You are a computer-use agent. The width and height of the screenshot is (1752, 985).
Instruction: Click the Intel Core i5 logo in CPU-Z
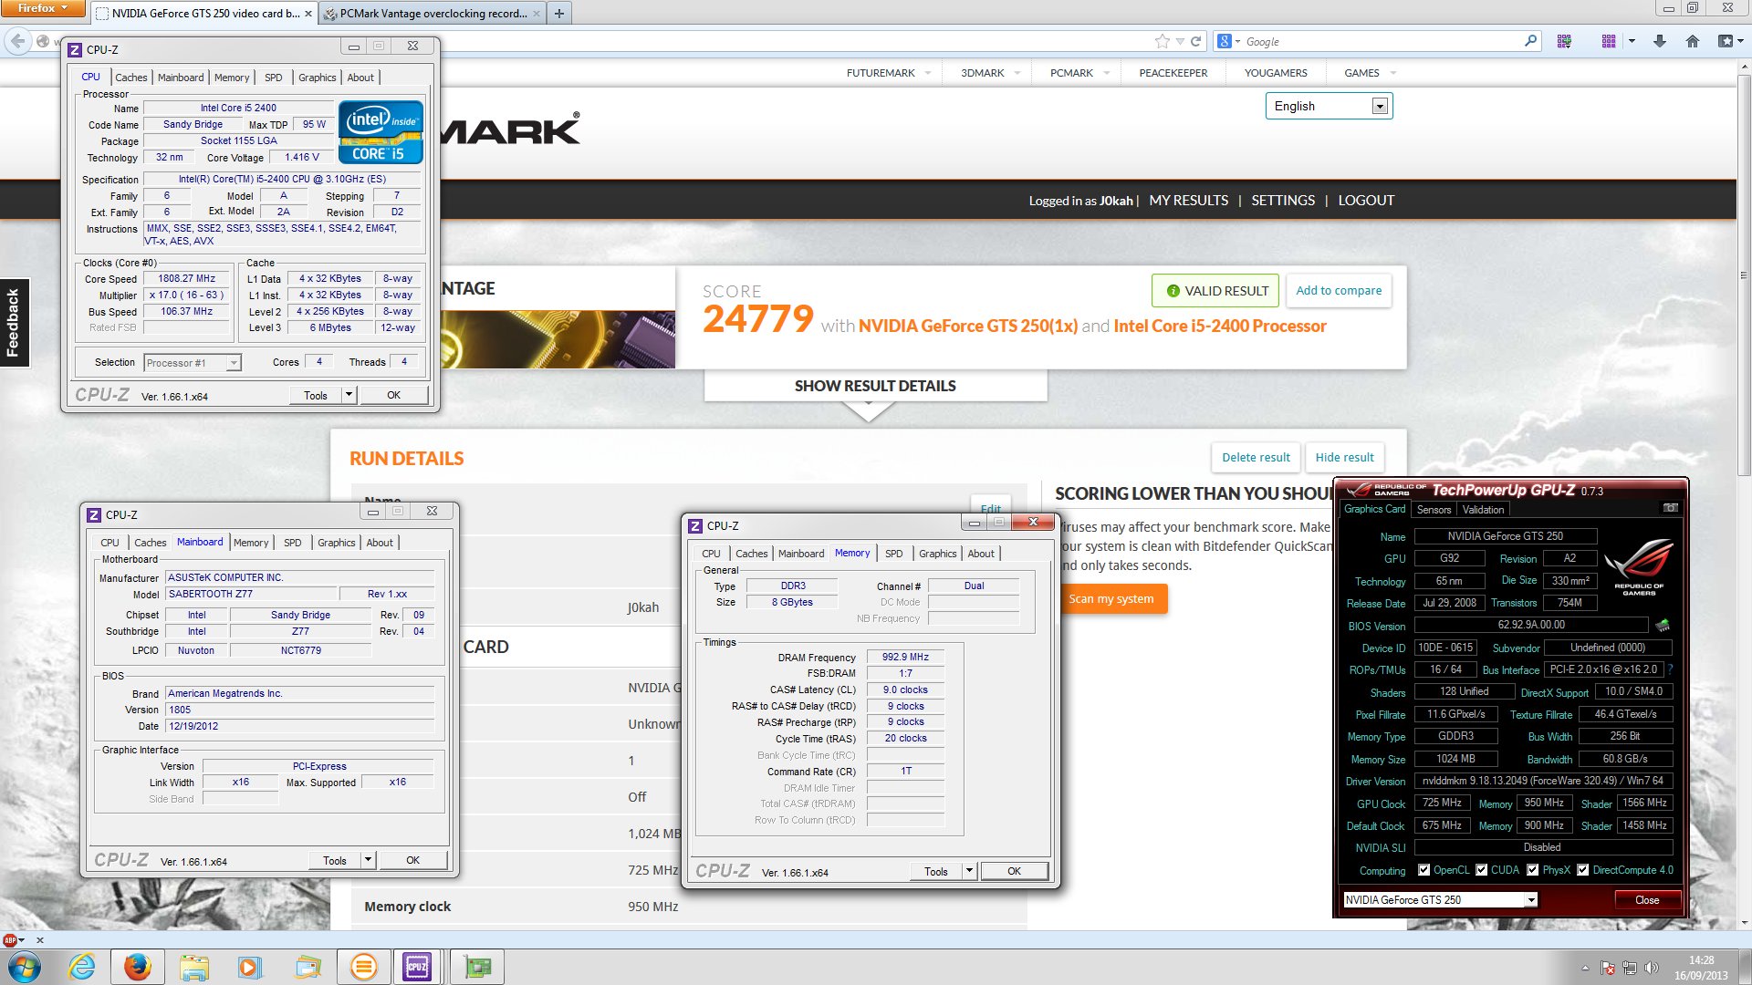tap(381, 132)
